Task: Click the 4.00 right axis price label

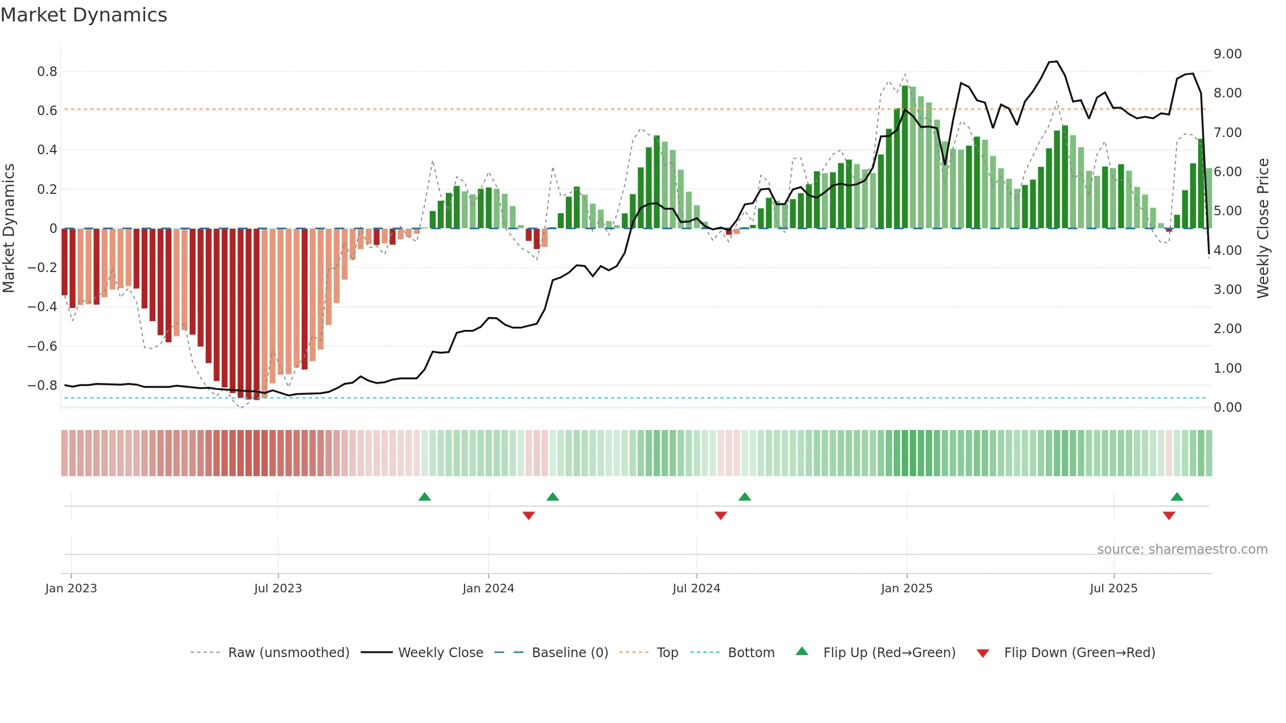Action: (x=1228, y=250)
